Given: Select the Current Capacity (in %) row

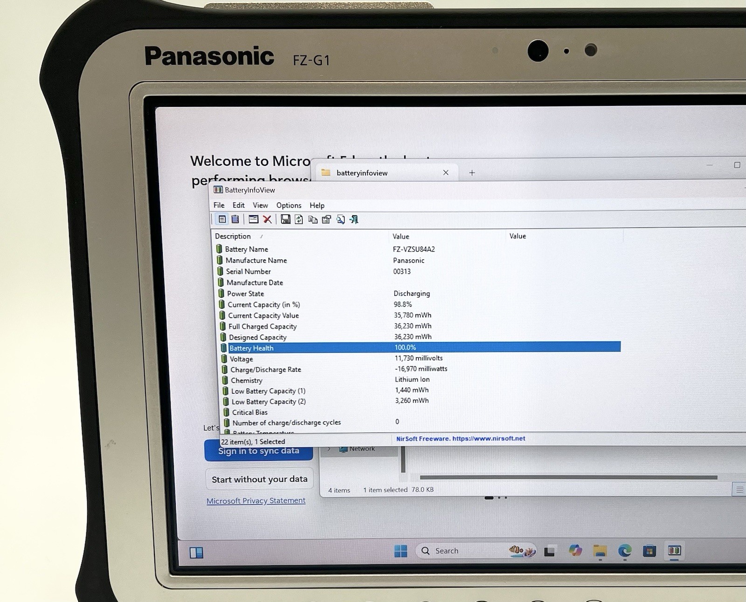Looking at the screenshot, I should [x=420, y=304].
